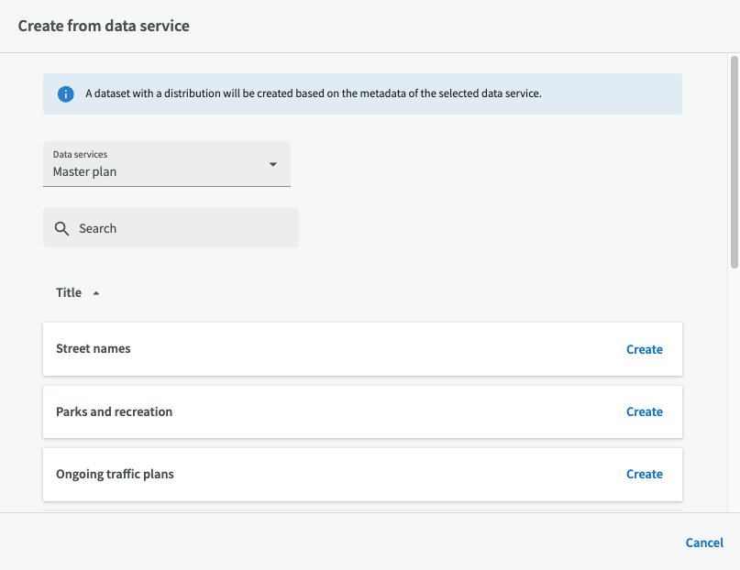Select the Parks and recreation row title
Viewport: 740px width, 570px height.
pos(114,411)
